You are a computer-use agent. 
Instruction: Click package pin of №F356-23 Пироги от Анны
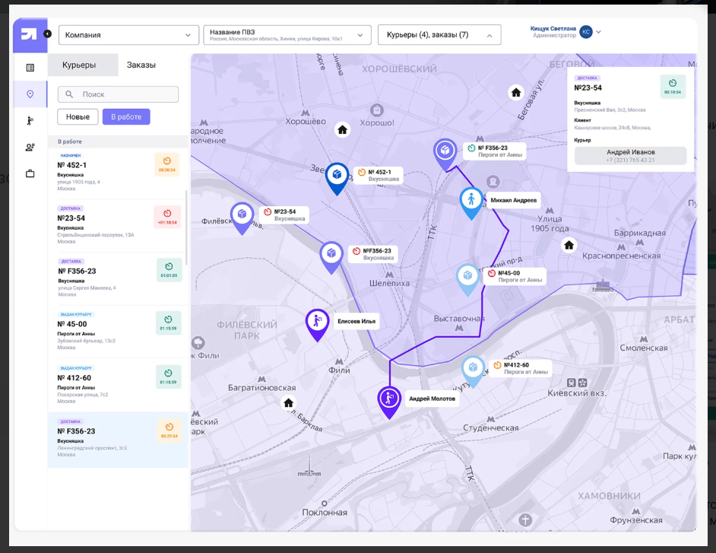tap(445, 154)
